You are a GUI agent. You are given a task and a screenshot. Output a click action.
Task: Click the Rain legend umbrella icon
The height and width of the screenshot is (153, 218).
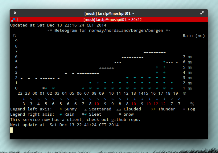(61, 114)
